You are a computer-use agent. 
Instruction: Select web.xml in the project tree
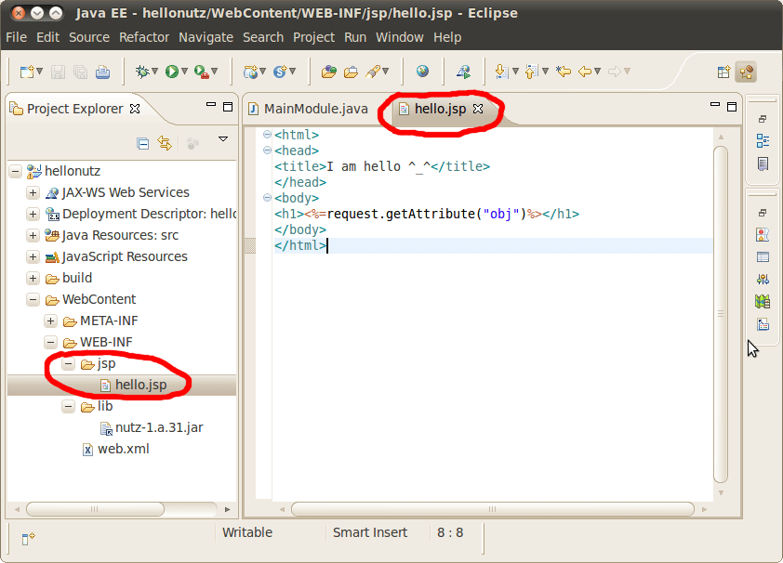coord(123,450)
